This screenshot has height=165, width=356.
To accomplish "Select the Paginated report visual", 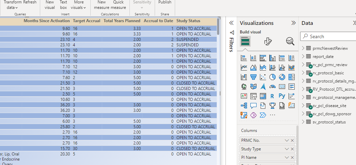I will (x=282, y=106).
